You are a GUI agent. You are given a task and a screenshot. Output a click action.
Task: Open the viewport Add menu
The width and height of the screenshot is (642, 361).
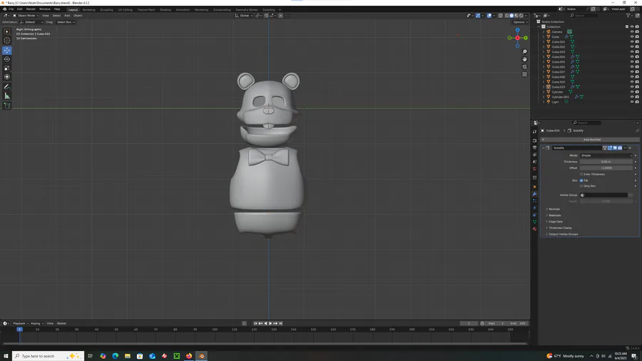[x=67, y=16]
